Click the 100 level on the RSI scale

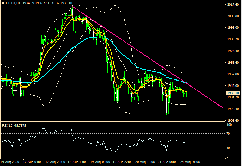tap(229, 125)
